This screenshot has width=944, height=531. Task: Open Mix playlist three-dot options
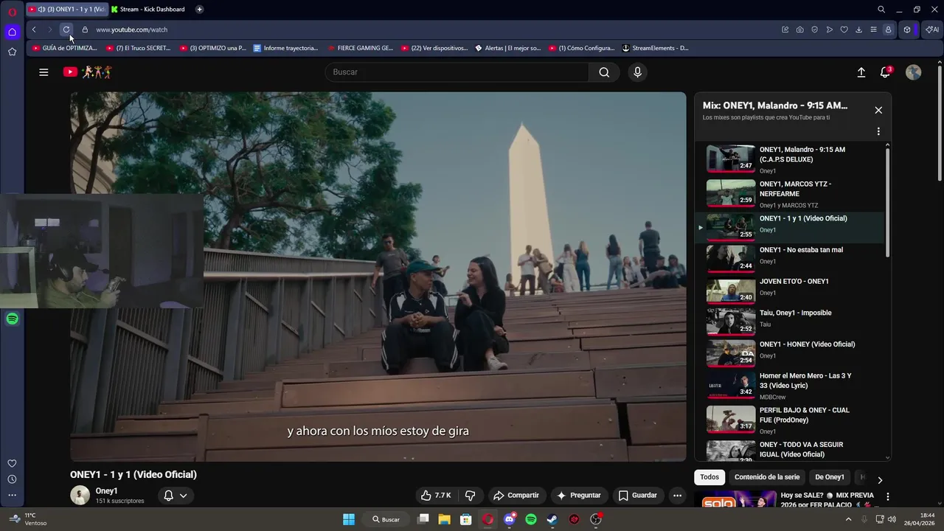tap(878, 131)
